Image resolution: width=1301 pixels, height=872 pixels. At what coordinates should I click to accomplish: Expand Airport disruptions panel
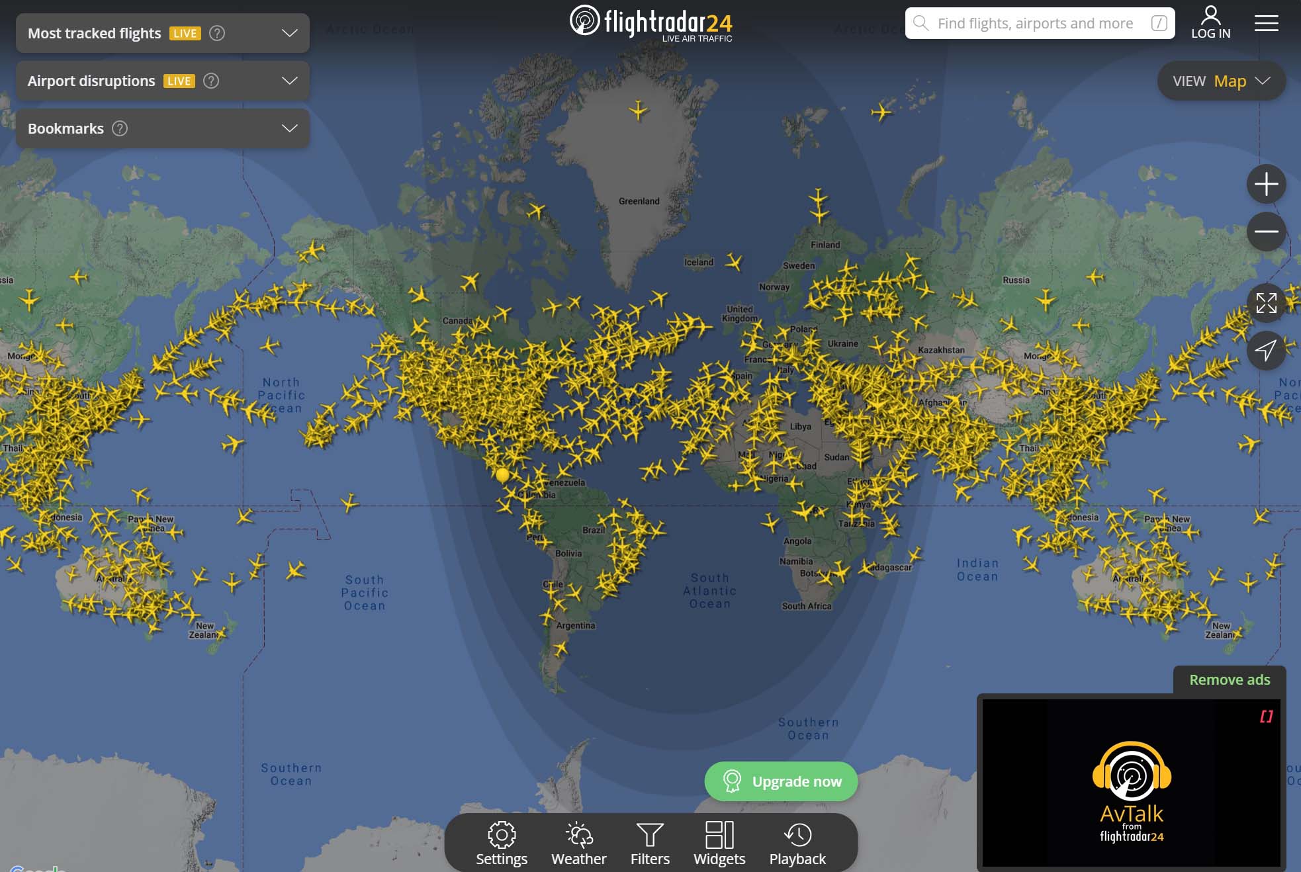[x=289, y=81]
